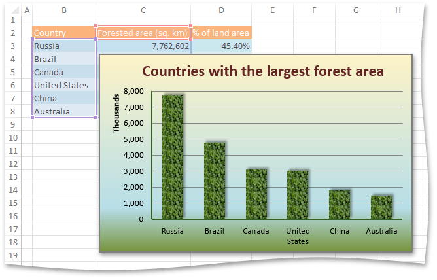Viewport: 437px width, 280px height.
Task: Click the United States category axis label
Action: [x=298, y=236]
